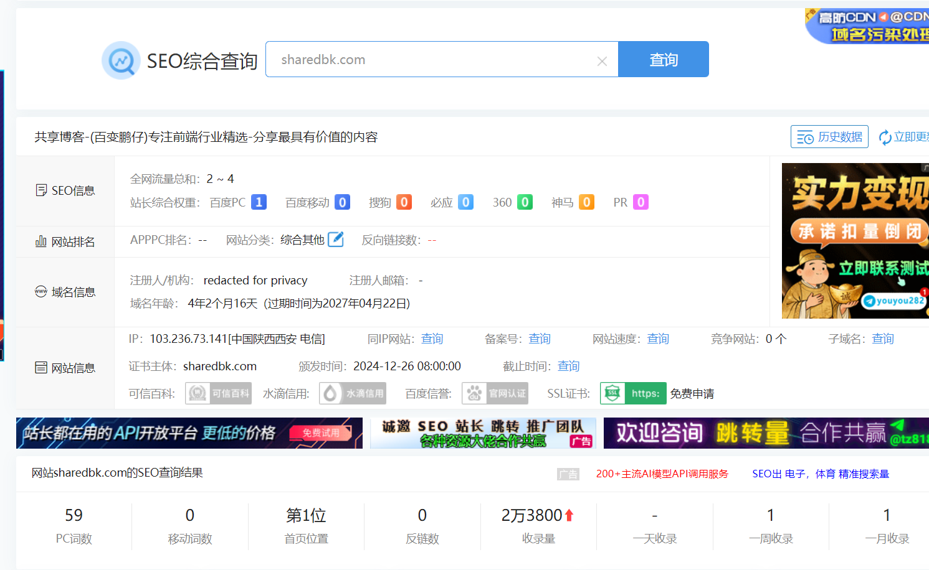Click the 立即更新 refresh icon
929x570 pixels.
click(884, 138)
